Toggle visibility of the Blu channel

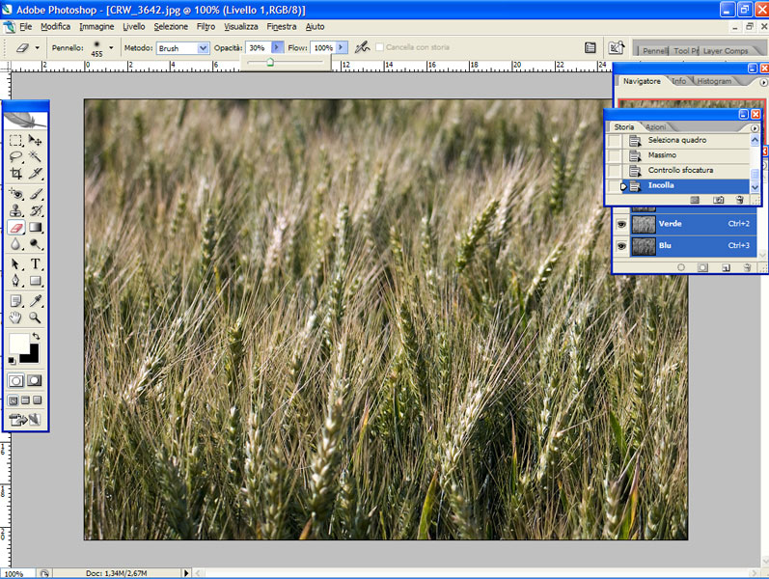[621, 245]
